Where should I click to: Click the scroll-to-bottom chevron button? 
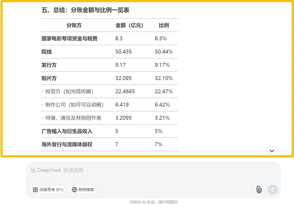coord(272,151)
